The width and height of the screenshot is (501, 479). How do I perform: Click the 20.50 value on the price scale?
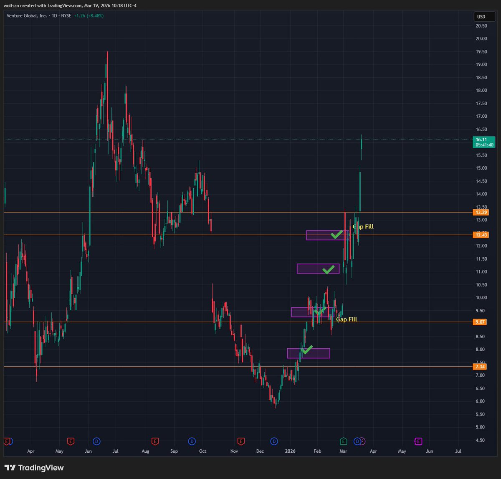[481, 26]
